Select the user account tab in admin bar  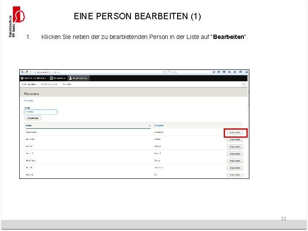pos(78,78)
